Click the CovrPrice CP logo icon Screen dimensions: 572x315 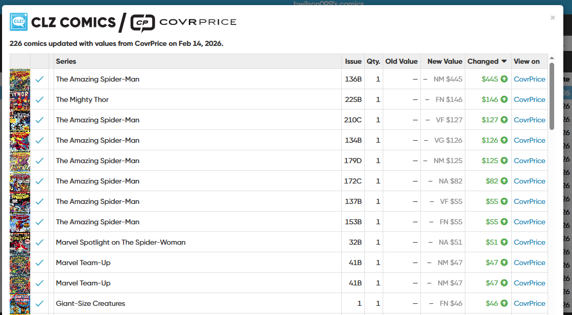pos(142,22)
